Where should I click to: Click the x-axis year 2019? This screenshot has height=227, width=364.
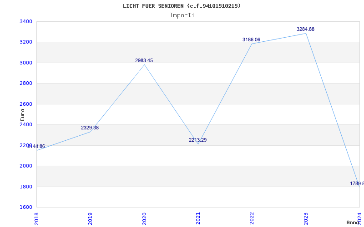(90, 218)
